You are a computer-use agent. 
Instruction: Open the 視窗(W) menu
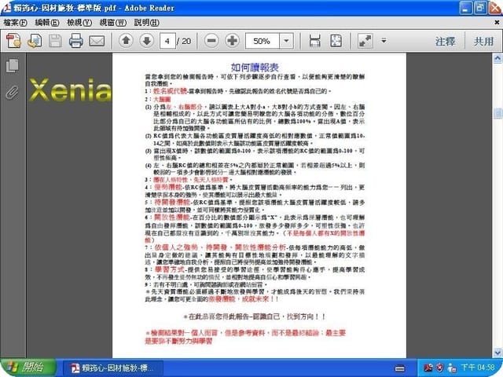click(113, 23)
